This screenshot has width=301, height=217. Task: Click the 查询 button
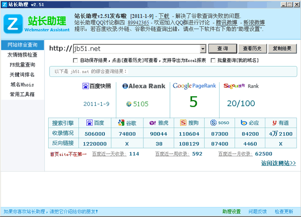(x=222, y=49)
